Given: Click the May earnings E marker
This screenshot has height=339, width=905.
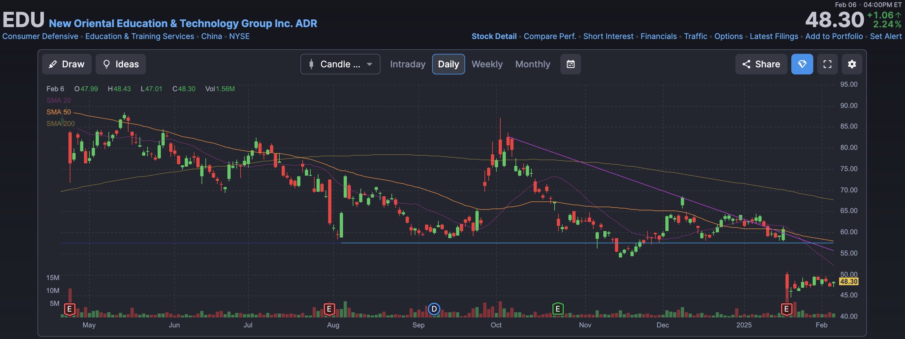Looking at the screenshot, I should click(x=69, y=309).
